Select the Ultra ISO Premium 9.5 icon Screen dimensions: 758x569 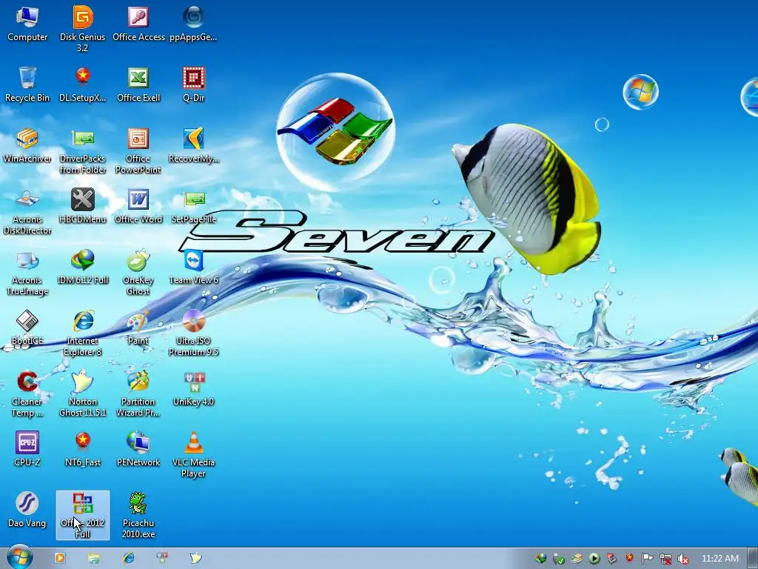click(x=193, y=333)
